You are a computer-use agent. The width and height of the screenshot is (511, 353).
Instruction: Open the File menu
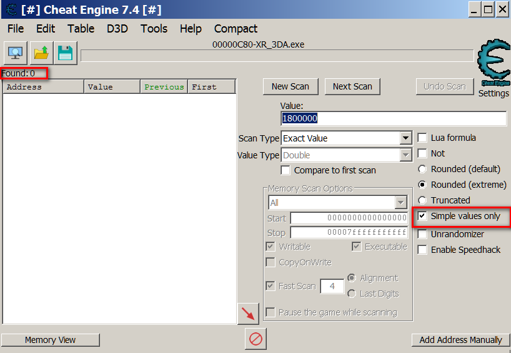[16, 29]
